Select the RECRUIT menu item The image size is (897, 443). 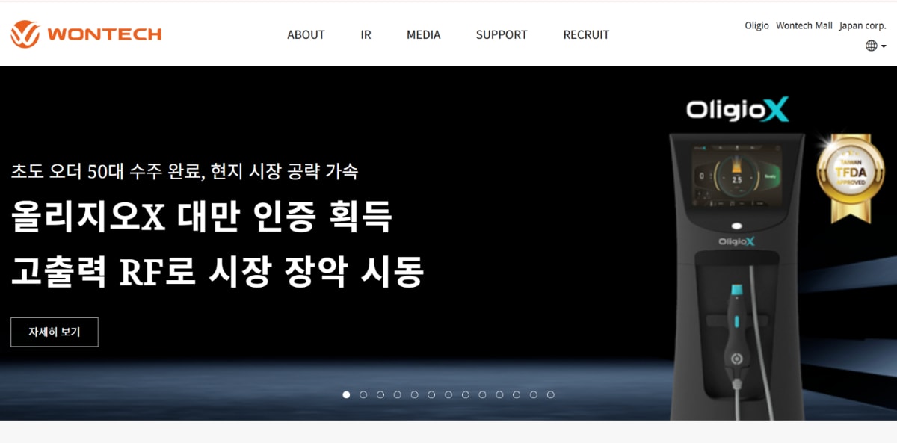tap(586, 34)
